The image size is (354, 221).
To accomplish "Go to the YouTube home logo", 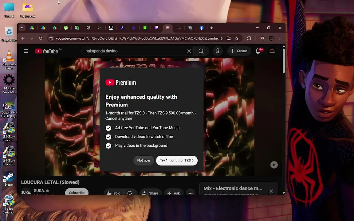I will [x=46, y=51].
